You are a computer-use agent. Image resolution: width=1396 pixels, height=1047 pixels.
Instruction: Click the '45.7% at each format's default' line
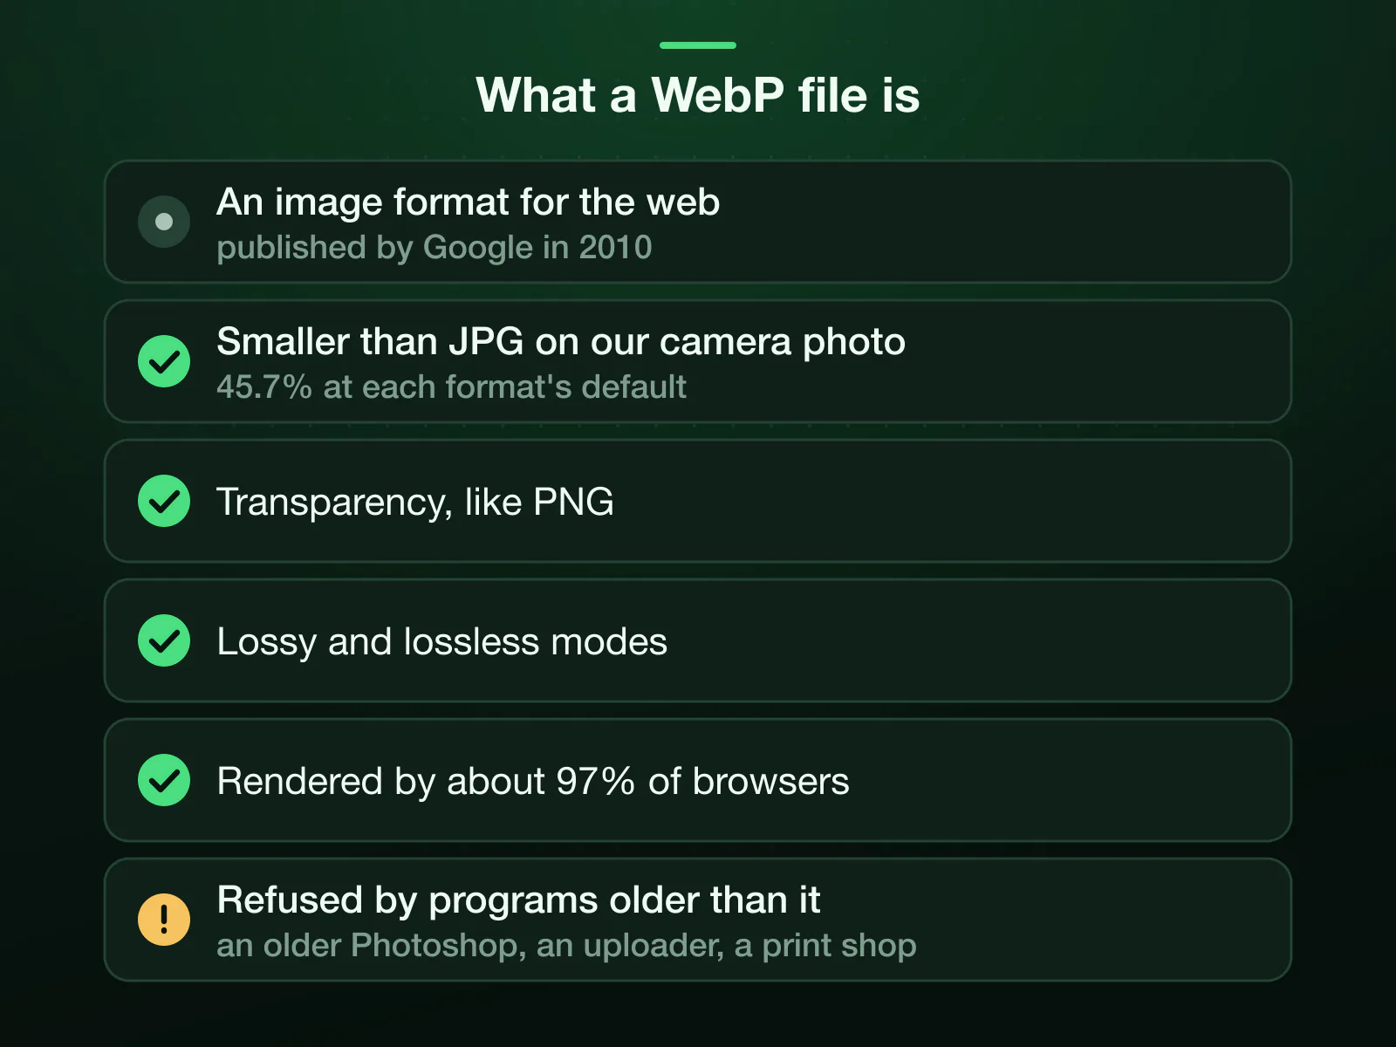[x=451, y=387]
